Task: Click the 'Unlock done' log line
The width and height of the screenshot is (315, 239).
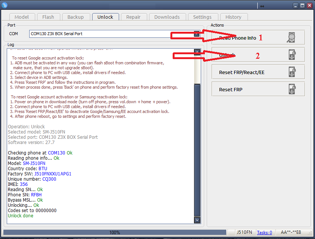Action: (x=21, y=216)
